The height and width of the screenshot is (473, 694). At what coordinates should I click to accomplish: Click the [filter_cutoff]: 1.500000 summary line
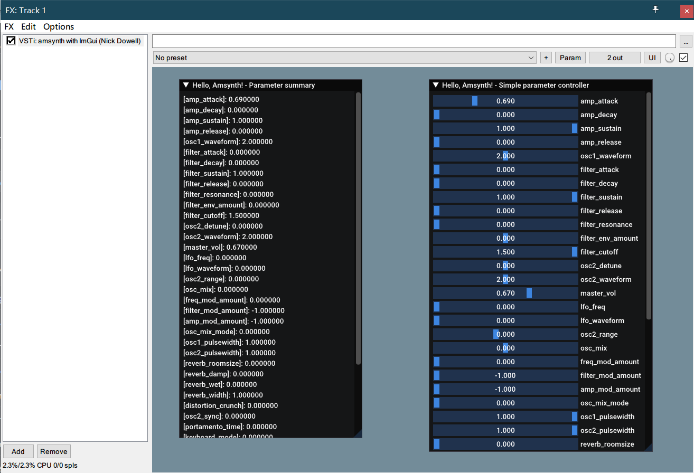click(221, 215)
